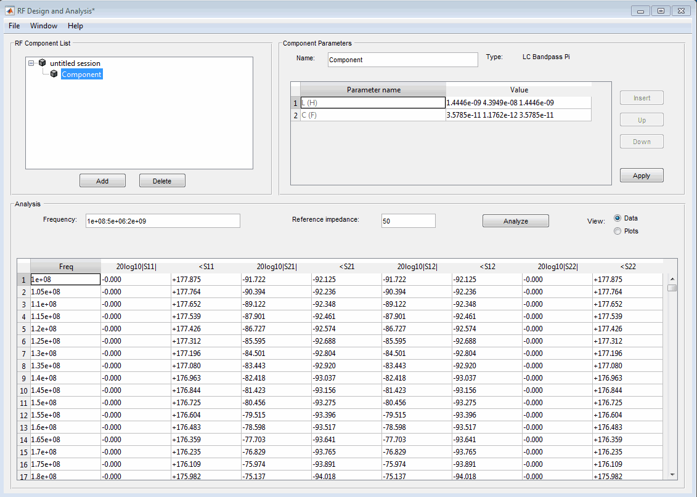Open the File menu
The image size is (697, 497).
(14, 26)
